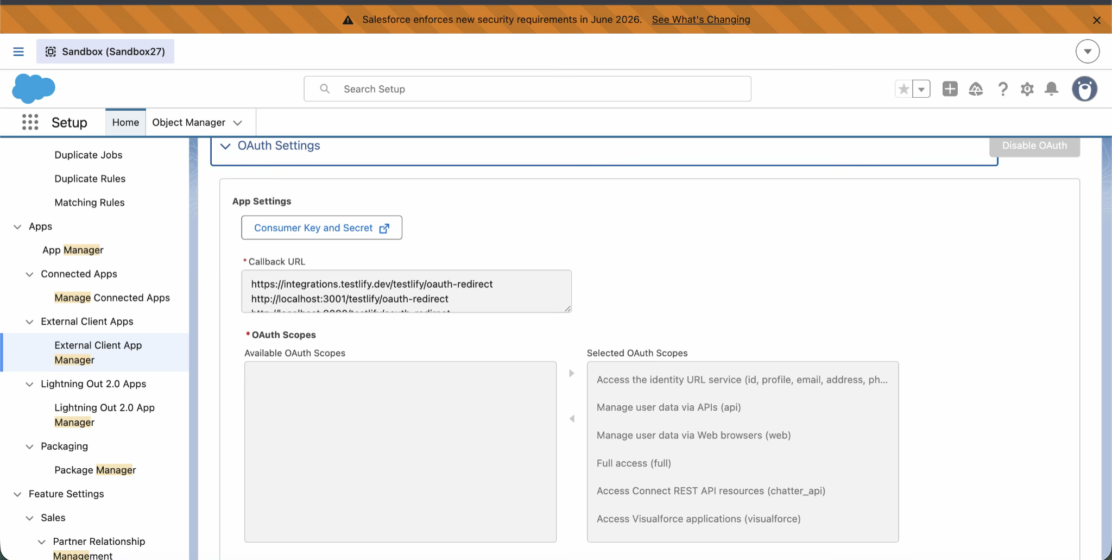This screenshot has width=1112, height=560.
Task: Click into the Callback URL text area
Action: pyautogui.click(x=406, y=291)
